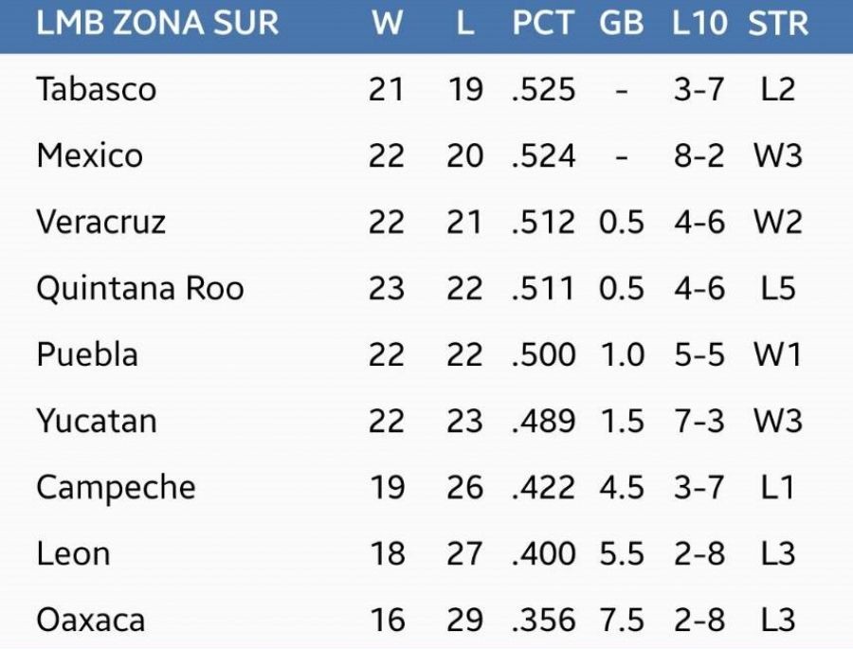
Task: Open the Veracruz team page
Action: pos(101,222)
